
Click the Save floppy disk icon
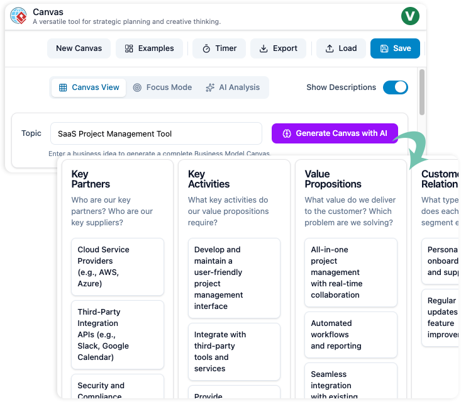(x=384, y=48)
